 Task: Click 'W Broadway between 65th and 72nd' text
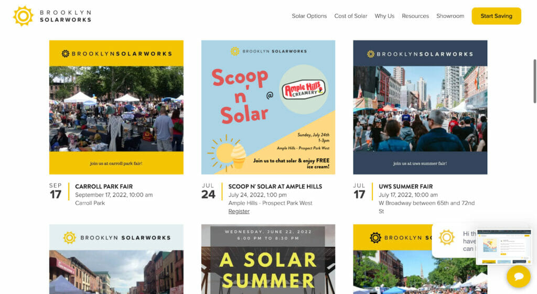tap(427, 203)
